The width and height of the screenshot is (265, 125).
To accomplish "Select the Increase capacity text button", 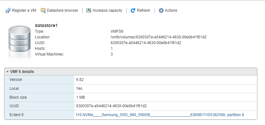I will [x=107, y=10].
